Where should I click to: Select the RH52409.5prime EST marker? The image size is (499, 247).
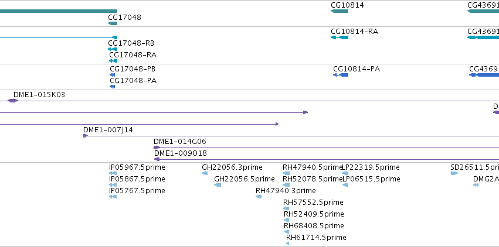click(286, 220)
